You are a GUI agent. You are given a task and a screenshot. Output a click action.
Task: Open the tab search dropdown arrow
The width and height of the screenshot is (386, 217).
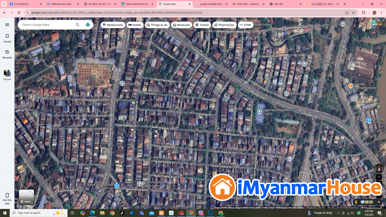(4, 4)
